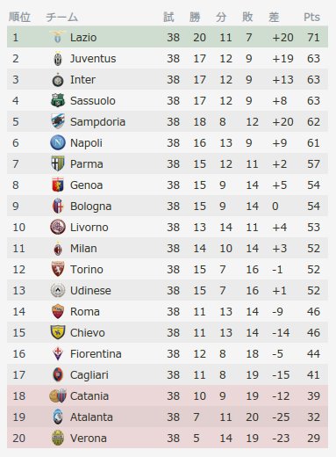This screenshot has height=457, width=336.
Task: Click the Juventus club crest icon
Action: tap(58, 58)
